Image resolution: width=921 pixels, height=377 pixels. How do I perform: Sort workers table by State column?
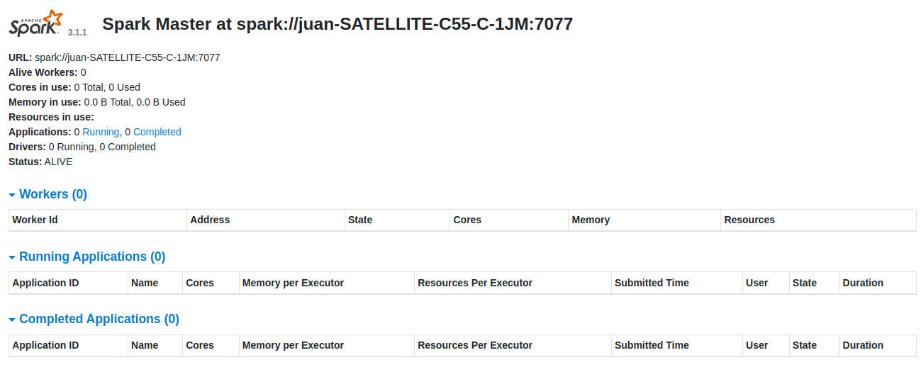coord(360,220)
